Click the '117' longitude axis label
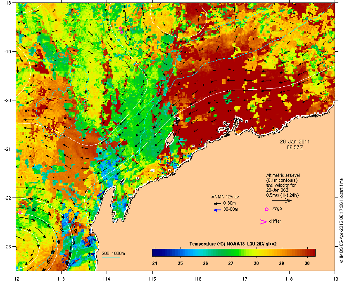 click(x=244, y=279)
